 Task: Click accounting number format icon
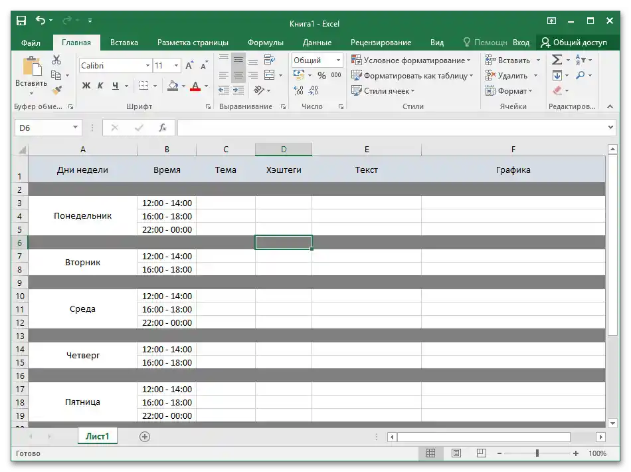tap(299, 75)
